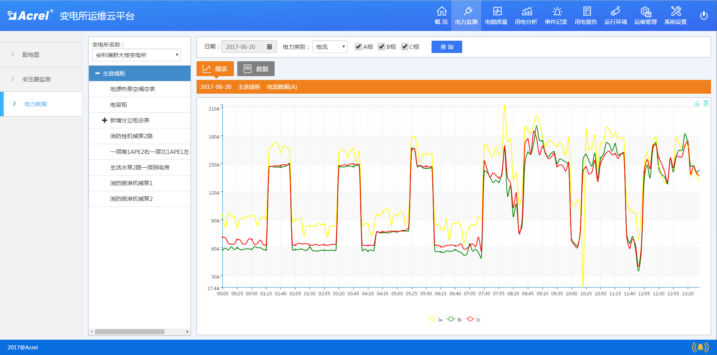The height and width of the screenshot is (355, 717).
Task: Toggle the C相 phase checkbox
Action: (405, 47)
